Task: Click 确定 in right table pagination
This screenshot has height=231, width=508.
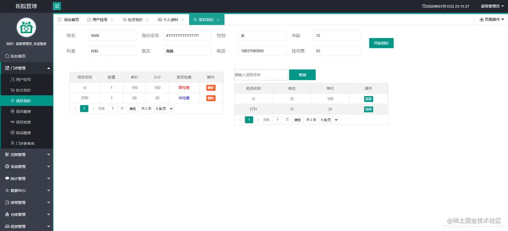Action: [298, 120]
